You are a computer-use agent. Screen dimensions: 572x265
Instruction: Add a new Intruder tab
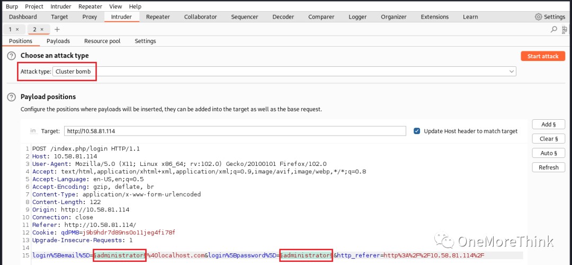(57, 29)
